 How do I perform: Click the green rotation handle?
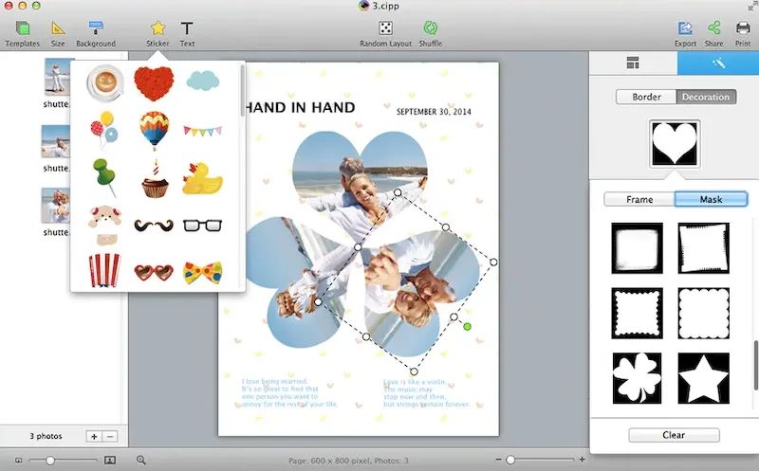(467, 327)
